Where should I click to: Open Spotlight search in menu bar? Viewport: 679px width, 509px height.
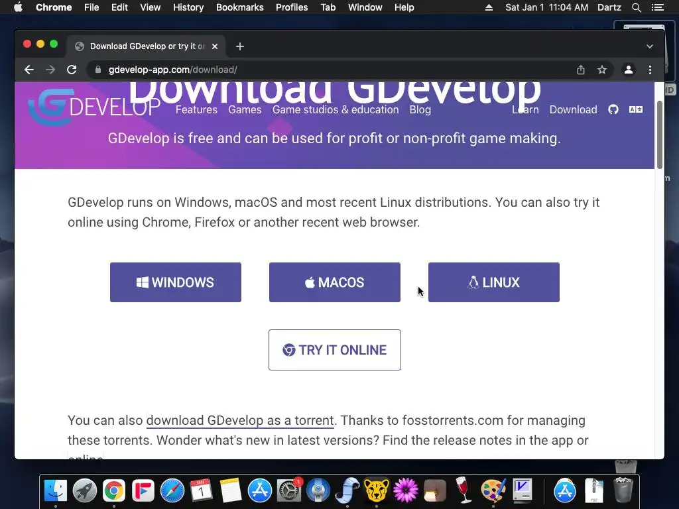point(636,7)
